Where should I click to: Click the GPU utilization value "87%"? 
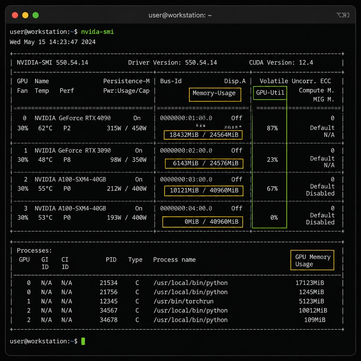(272, 128)
